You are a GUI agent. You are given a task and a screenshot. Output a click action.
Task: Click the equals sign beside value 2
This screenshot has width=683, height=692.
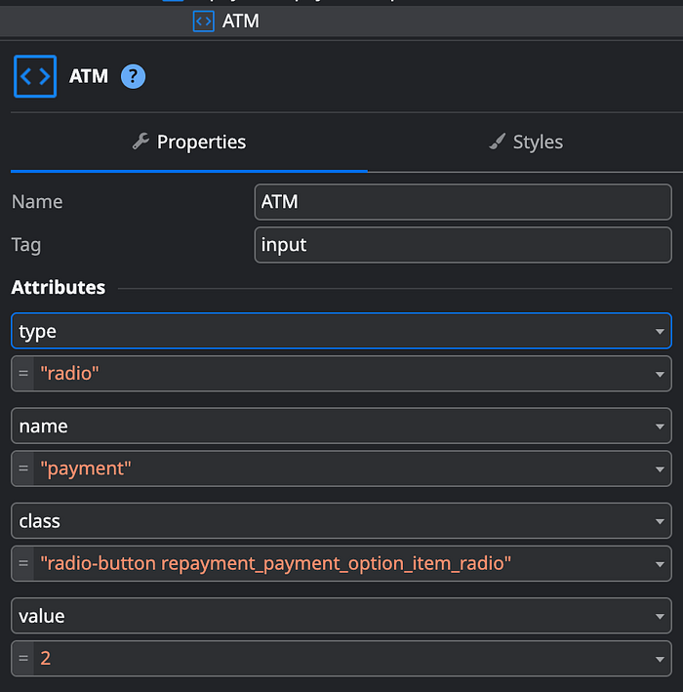click(23, 659)
